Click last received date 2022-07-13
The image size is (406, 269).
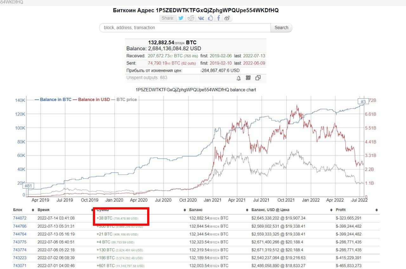(x=254, y=56)
